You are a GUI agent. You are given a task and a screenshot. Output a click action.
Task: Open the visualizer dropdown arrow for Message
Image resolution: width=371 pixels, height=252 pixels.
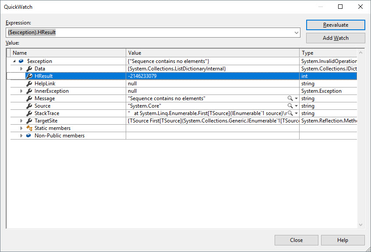point(296,98)
